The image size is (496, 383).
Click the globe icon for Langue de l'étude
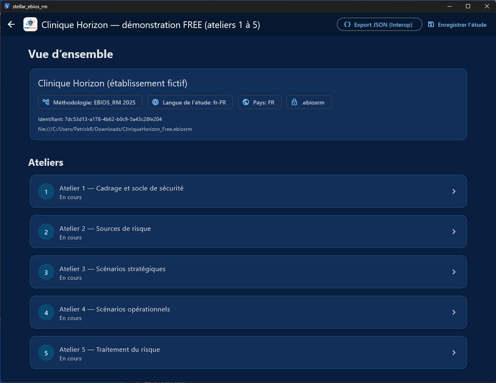[x=155, y=102]
